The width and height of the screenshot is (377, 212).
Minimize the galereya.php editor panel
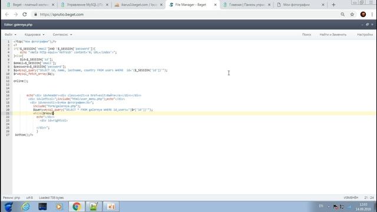click(362, 25)
